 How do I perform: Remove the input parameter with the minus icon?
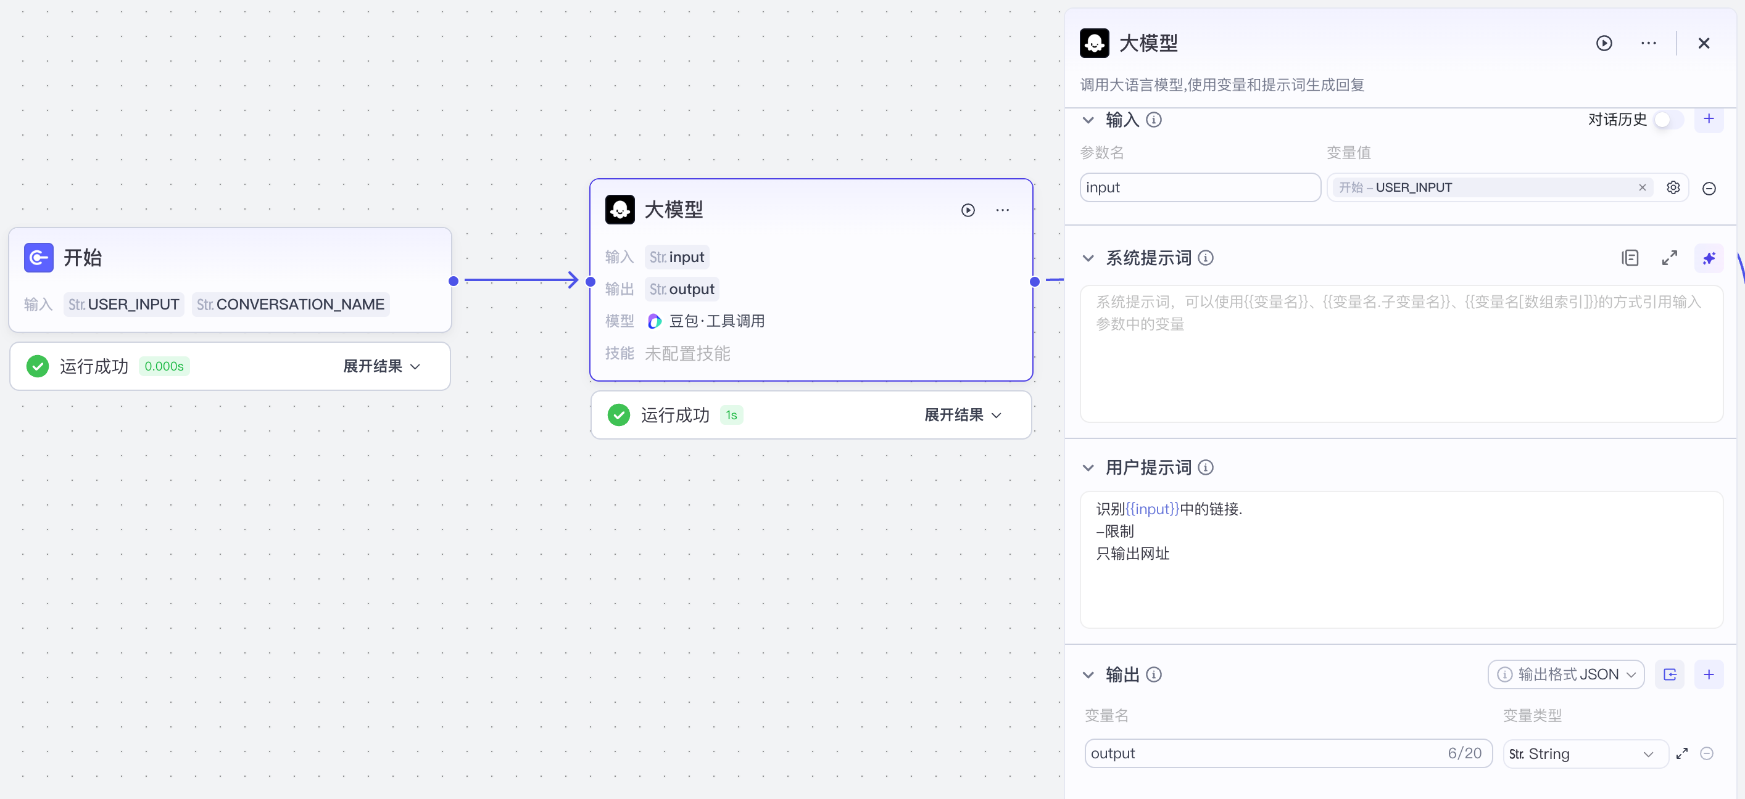point(1709,189)
